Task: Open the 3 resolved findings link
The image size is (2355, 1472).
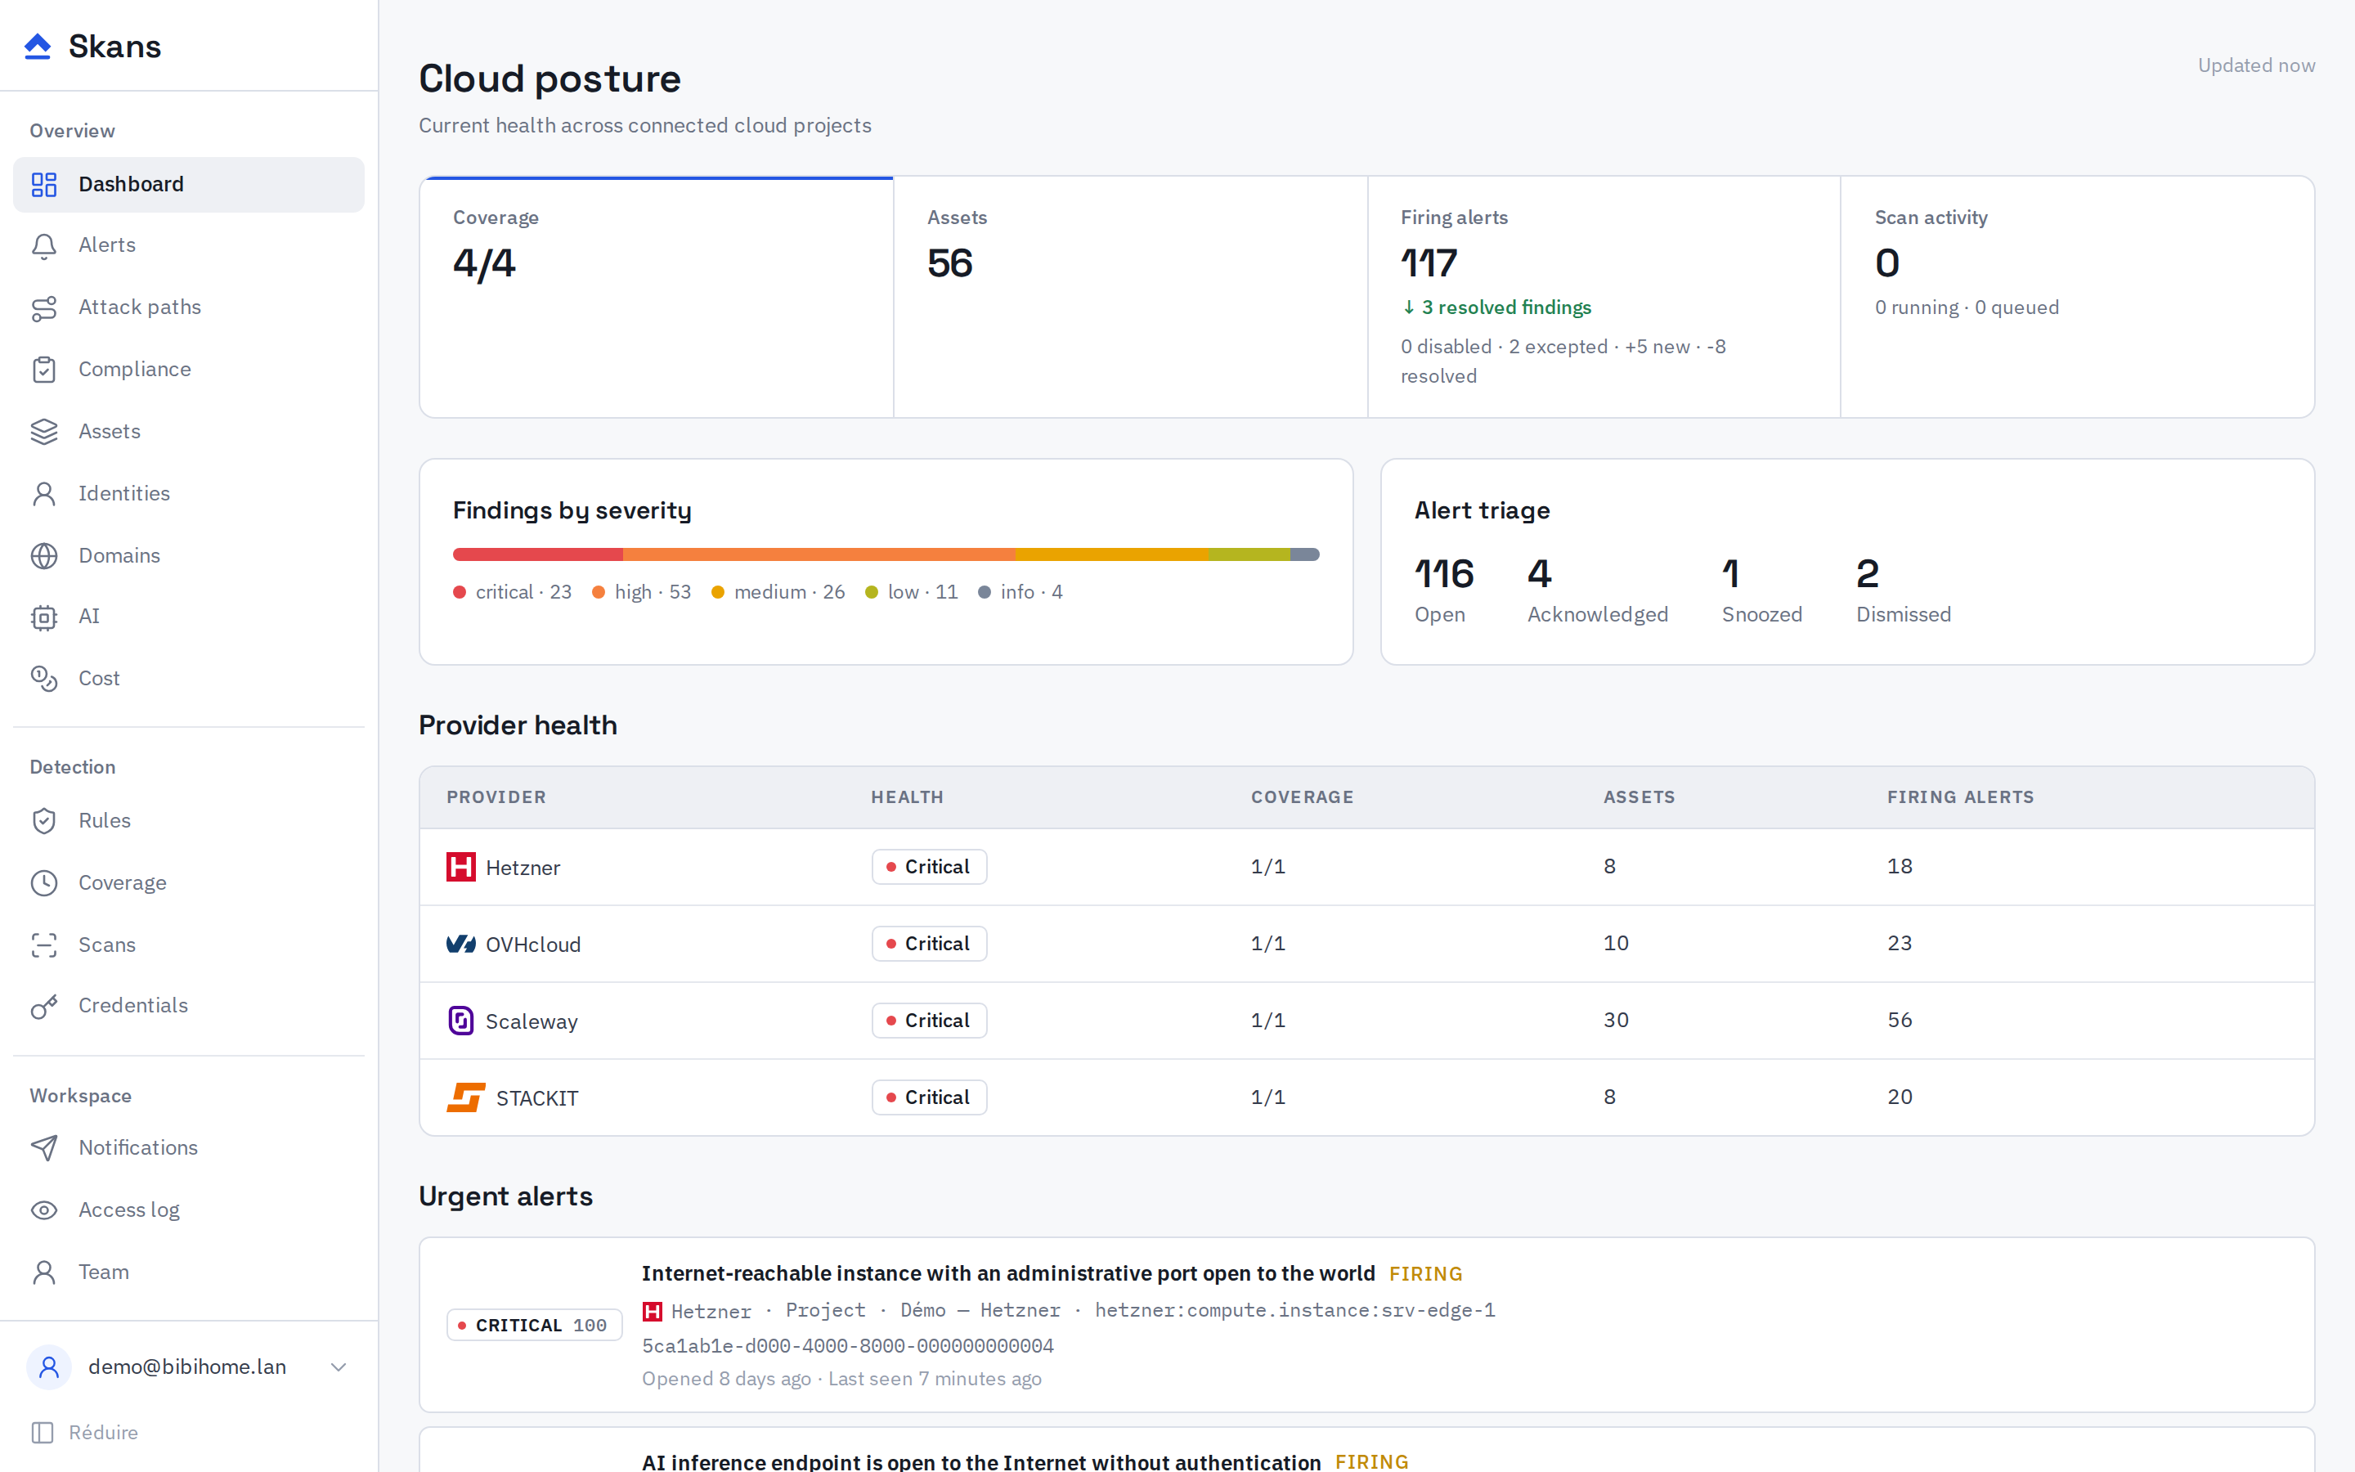Action: pos(1496,307)
